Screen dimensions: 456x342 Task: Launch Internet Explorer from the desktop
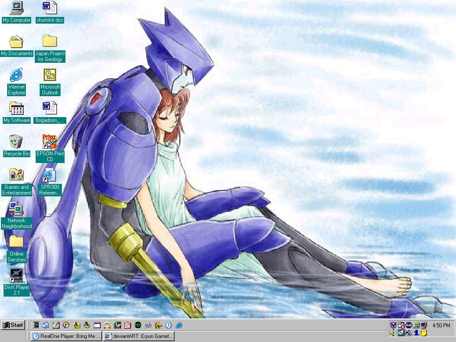pos(16,82)
